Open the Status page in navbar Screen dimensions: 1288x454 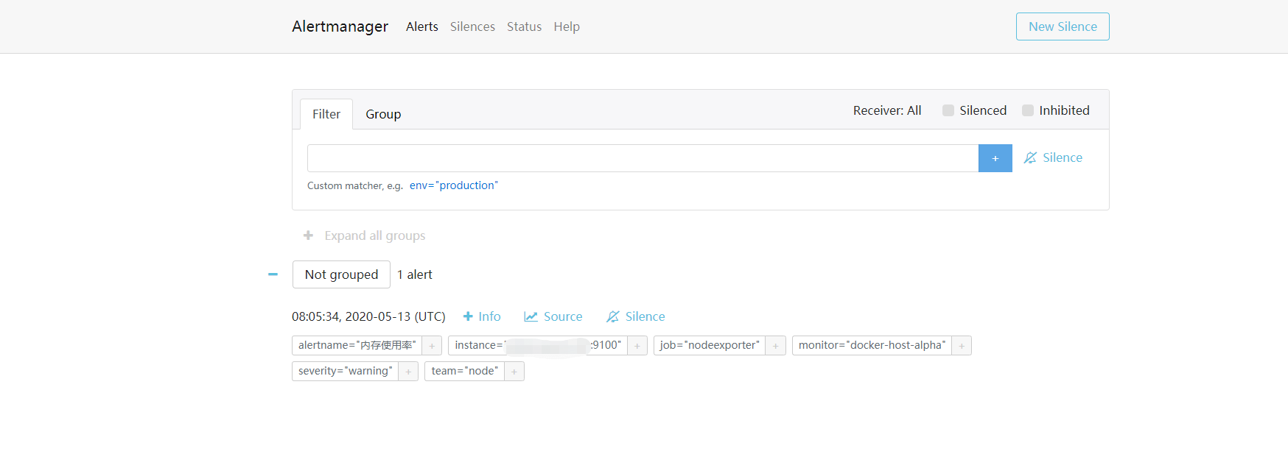click(x=524, y=26)
